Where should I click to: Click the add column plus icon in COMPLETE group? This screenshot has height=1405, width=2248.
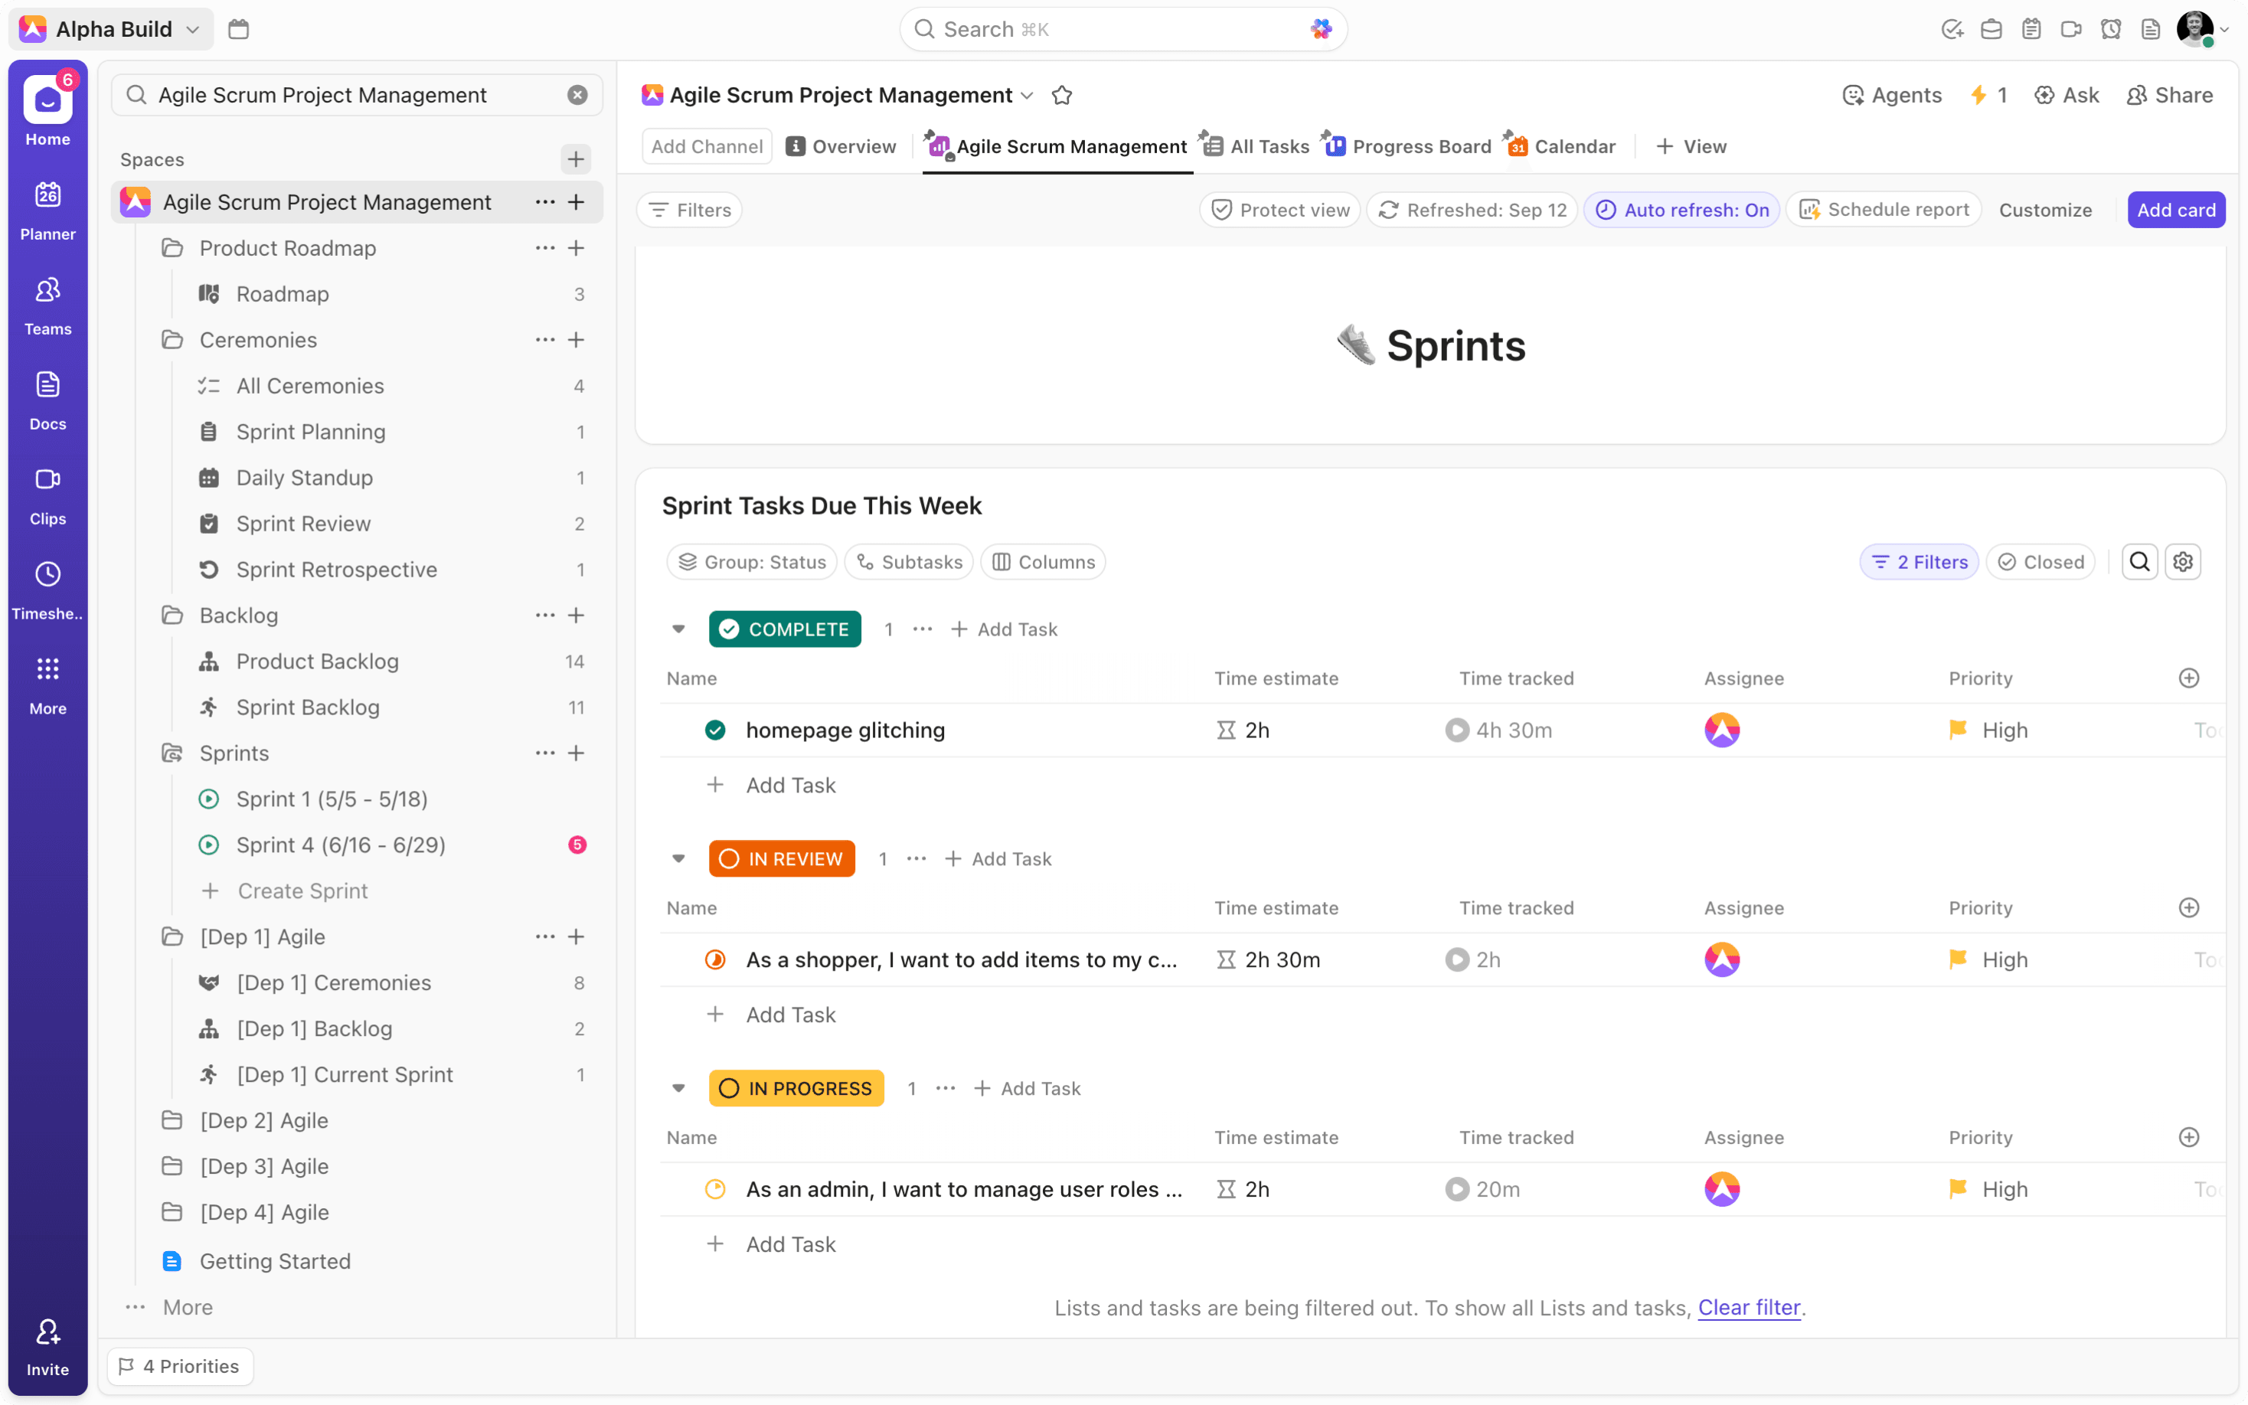pos(2188,678)
